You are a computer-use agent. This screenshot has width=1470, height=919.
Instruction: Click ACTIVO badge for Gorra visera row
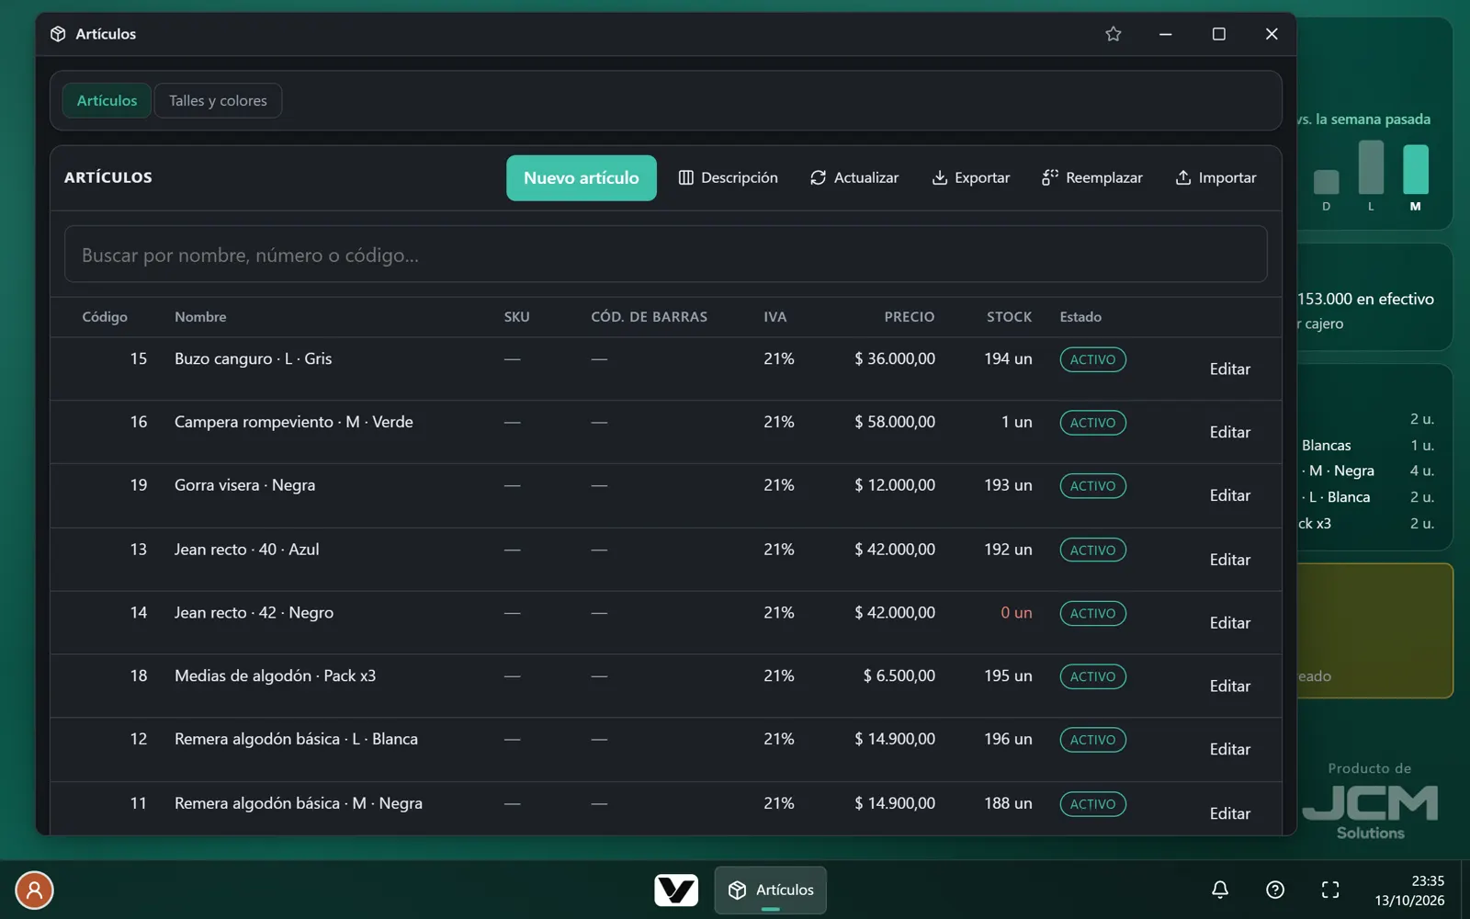click(1092, 486)
